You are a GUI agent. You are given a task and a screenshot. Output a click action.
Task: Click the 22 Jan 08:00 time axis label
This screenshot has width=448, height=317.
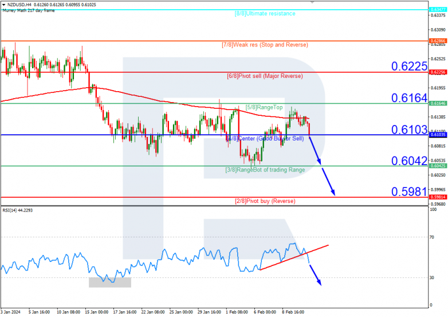click(153, 312)
